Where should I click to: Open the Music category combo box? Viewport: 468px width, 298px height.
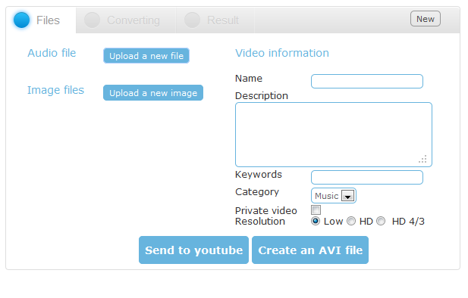tap(334, 196)
